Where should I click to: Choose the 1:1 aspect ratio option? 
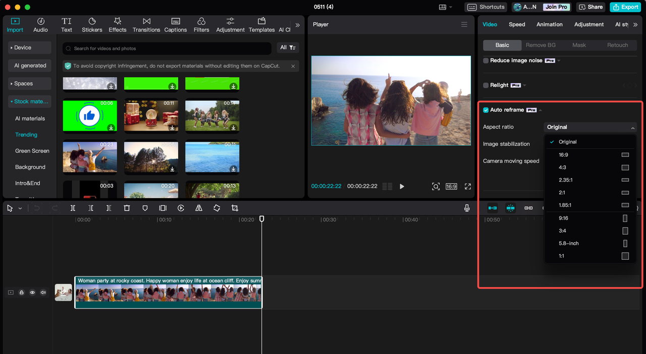590,256
